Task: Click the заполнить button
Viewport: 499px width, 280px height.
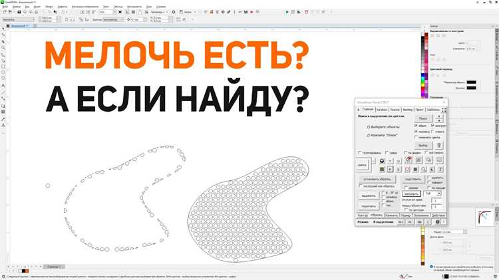Action: tap(411, 194)
